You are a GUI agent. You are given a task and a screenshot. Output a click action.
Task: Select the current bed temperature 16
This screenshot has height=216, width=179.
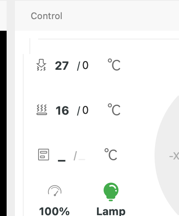(x=62, y=110)
